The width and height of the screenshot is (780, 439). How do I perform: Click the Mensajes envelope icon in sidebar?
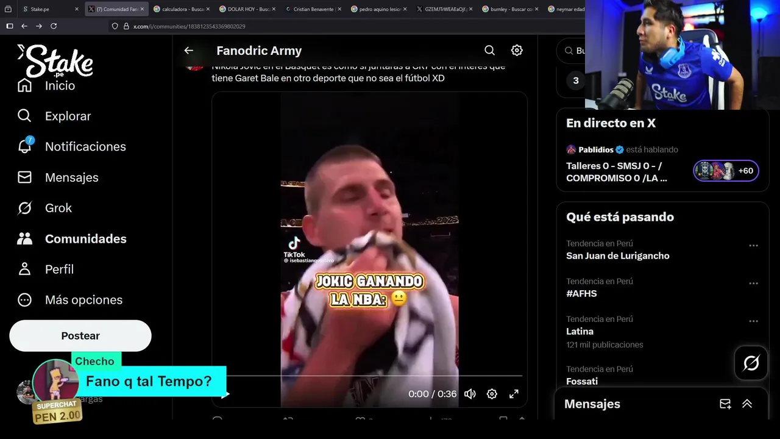[x=24, y=177]
